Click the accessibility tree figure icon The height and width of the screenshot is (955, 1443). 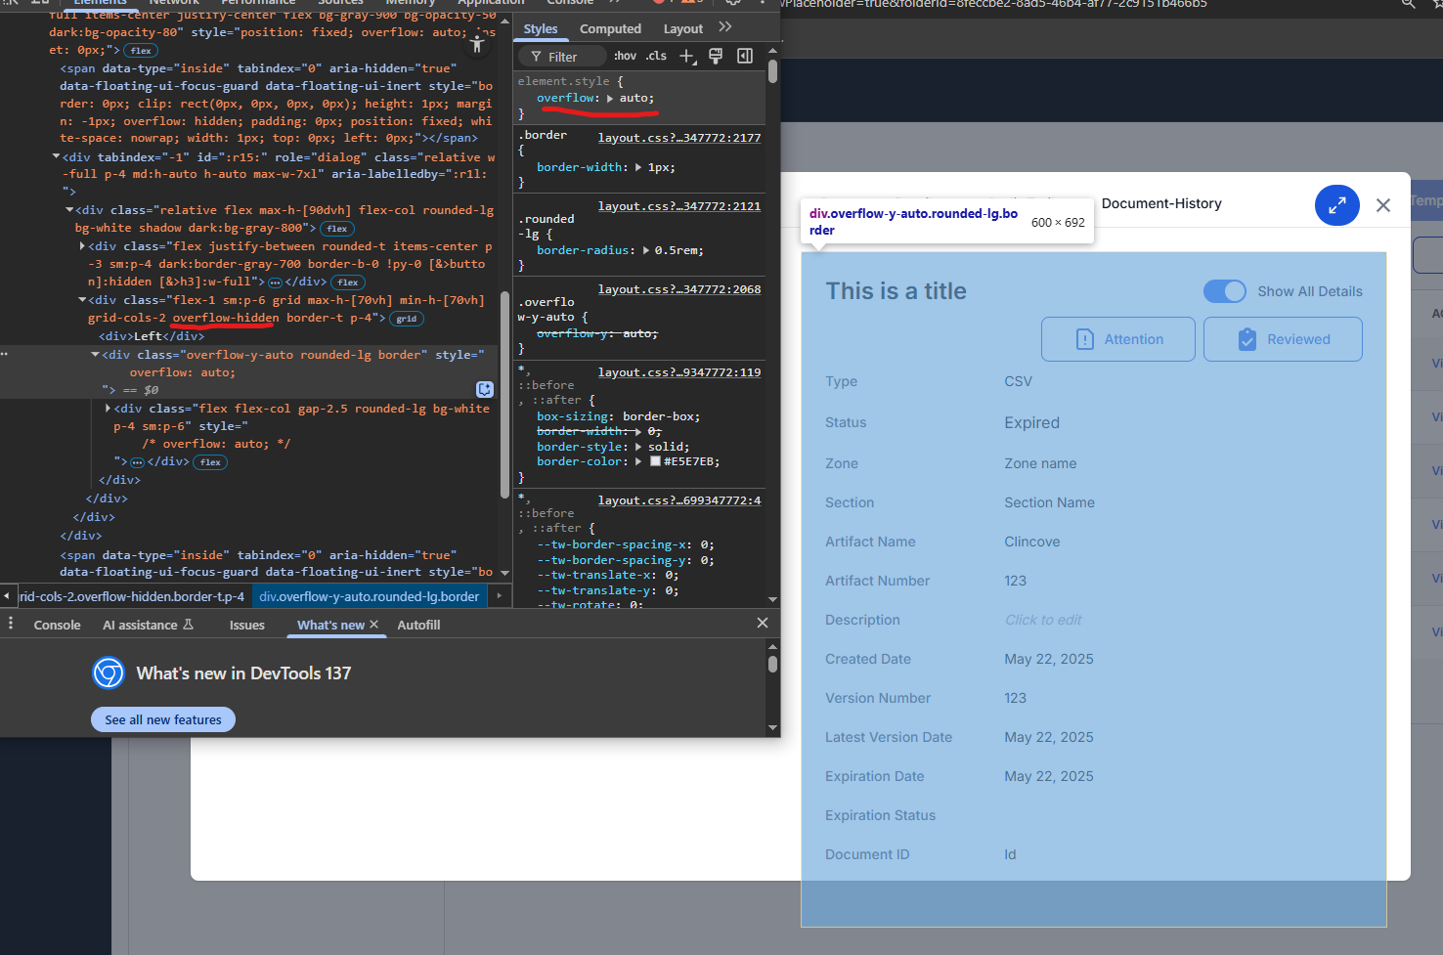pos(478,43)
